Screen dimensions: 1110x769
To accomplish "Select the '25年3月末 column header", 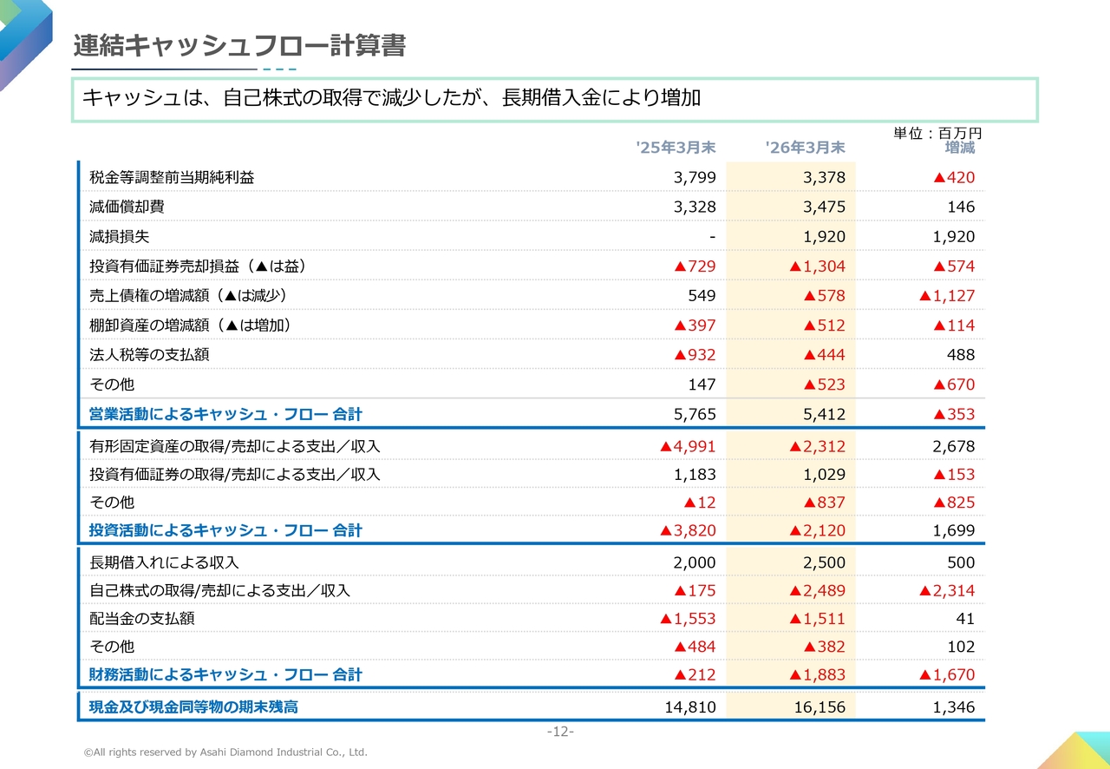I will (x=676, y=148).
